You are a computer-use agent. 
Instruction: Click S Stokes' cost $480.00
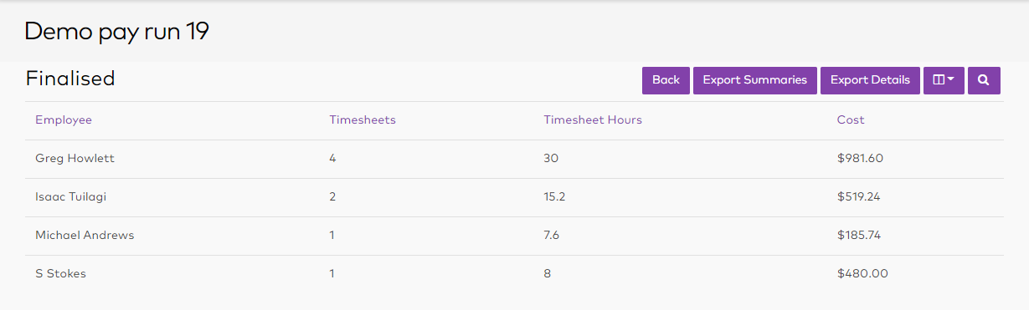tap(862, 274)
